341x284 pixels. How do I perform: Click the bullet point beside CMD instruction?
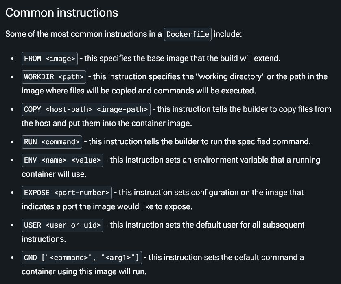(x=12, y=258)
